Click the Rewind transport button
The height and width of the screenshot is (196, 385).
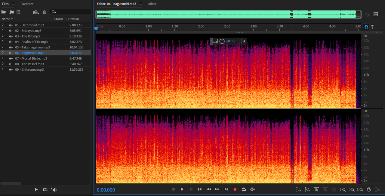(x=209, y=189)
